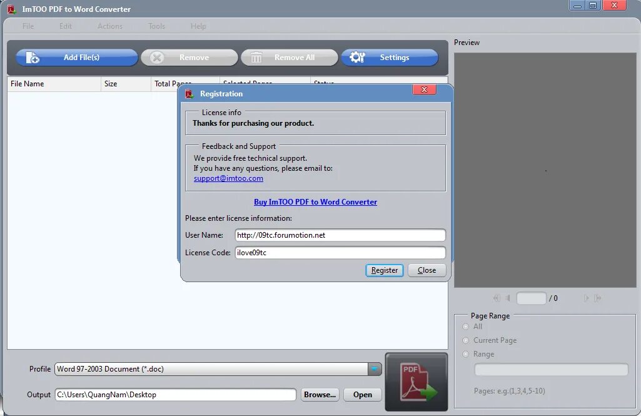Click the Register button
The image size is (641, 416).
click(384, 270)
